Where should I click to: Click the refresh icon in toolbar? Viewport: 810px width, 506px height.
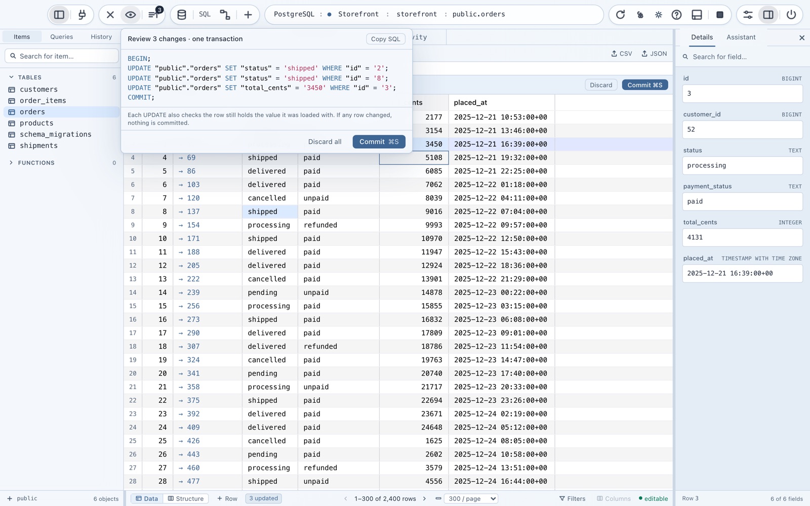620,15
